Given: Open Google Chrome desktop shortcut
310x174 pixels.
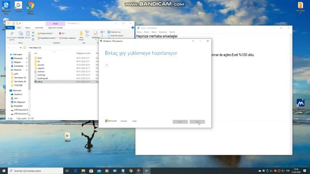Looking at the screenshot, I should pyautogui.click(x=31, y=8).
